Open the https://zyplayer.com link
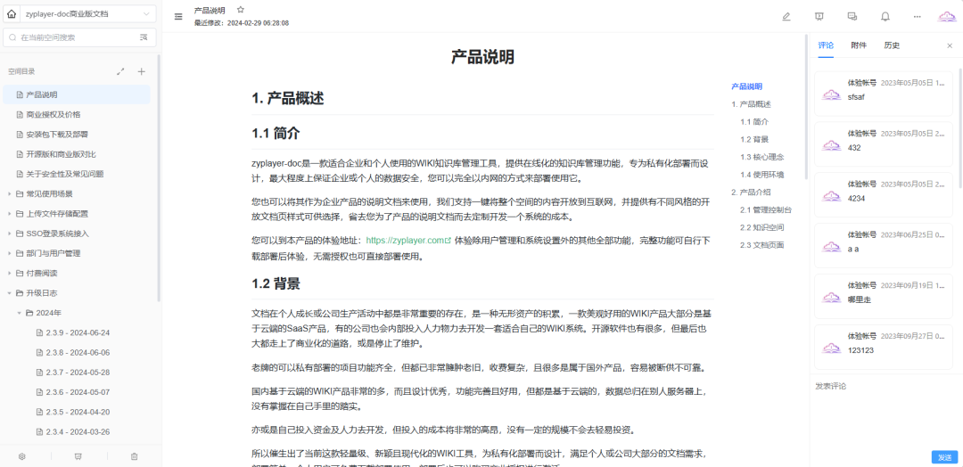 (408, 241)
